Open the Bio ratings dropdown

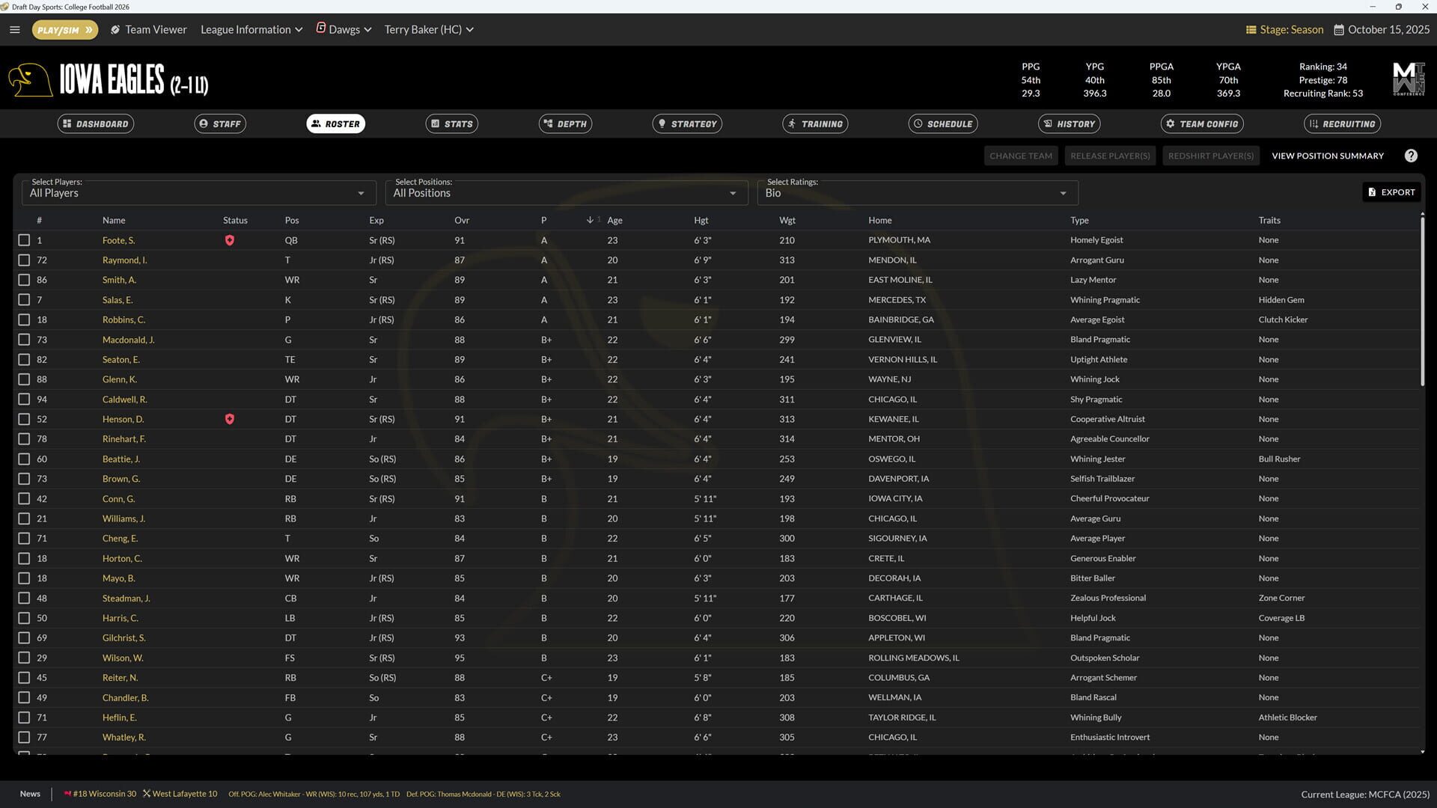[917, 192]
